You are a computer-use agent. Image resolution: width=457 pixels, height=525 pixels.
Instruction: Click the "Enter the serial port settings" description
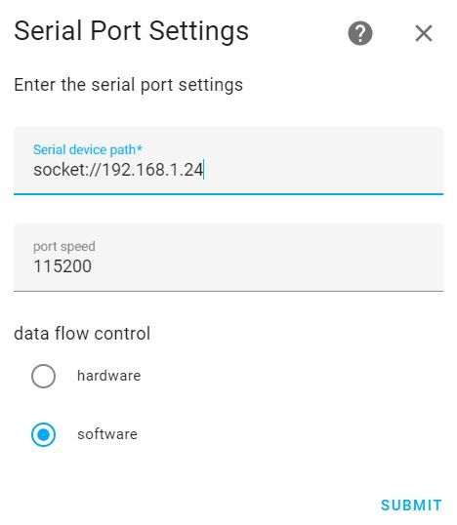tap(128, 85)
